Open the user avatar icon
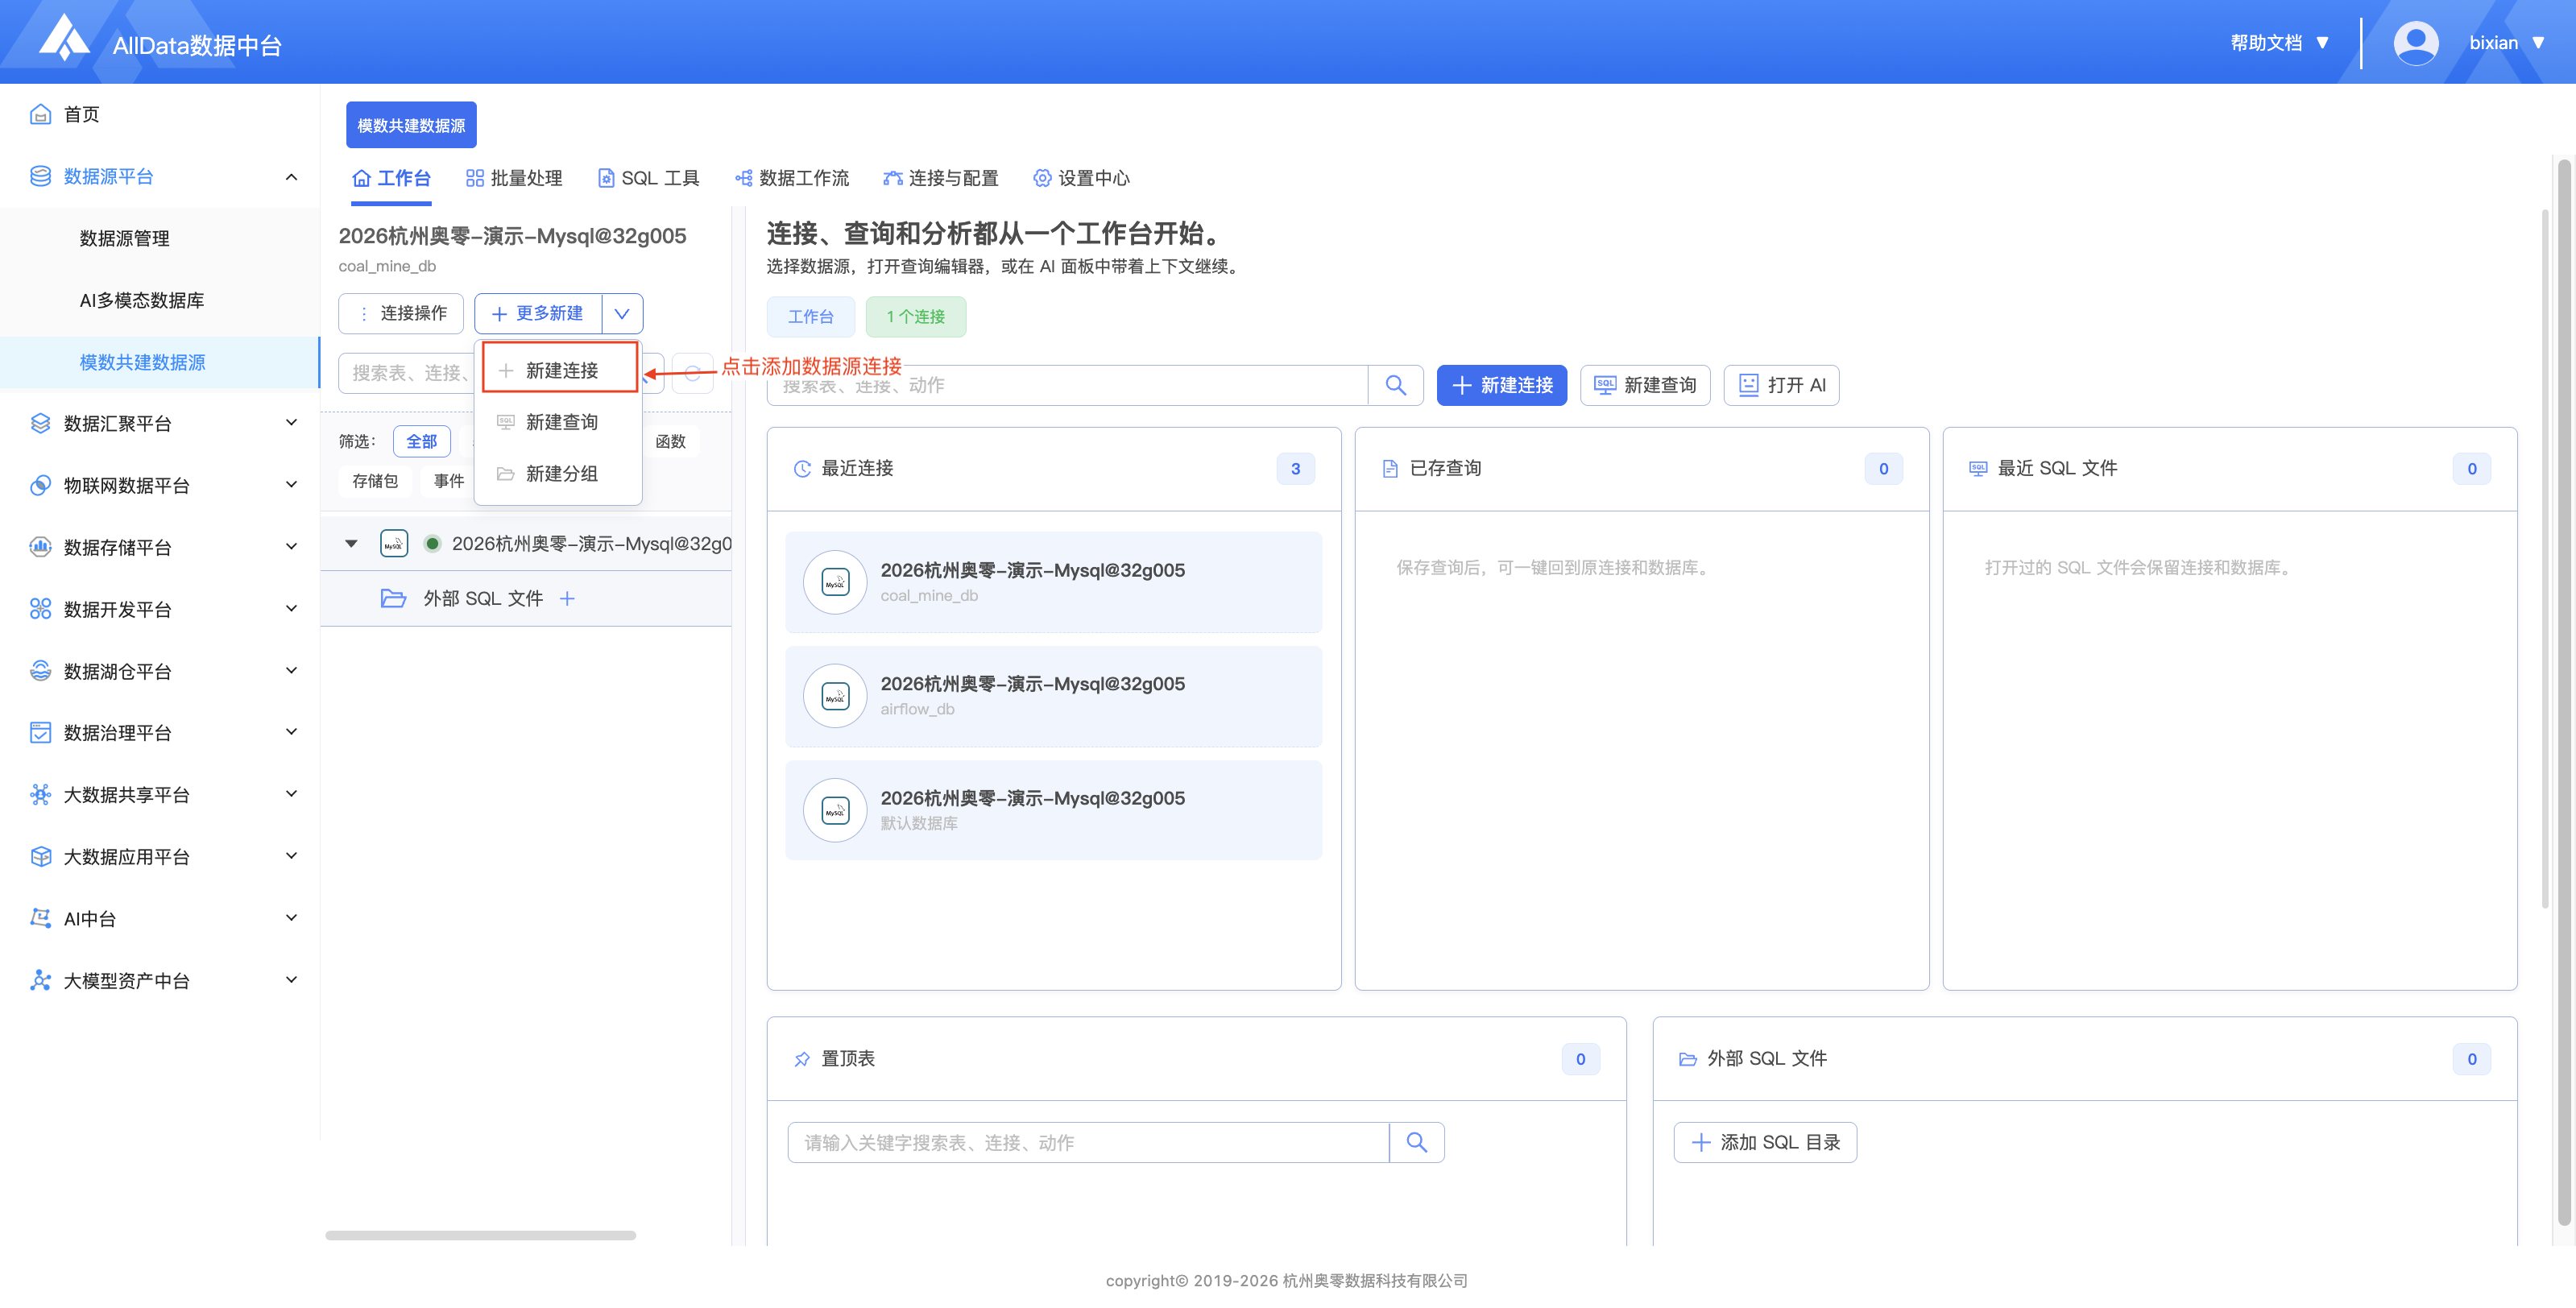2576x1308 pixels. (x=2415, y=43)
